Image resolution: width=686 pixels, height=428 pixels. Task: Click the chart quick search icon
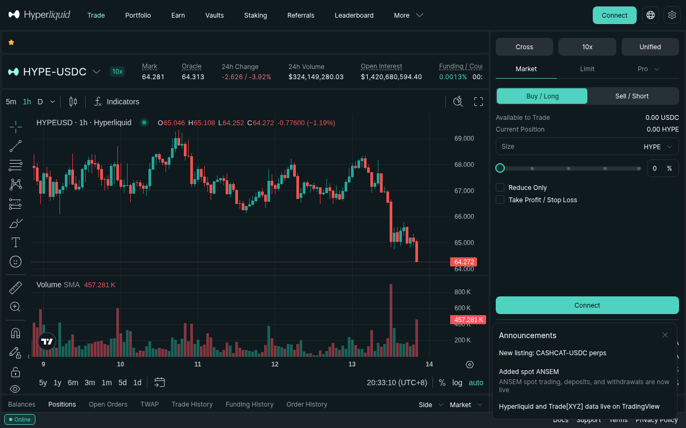coord(458,102)
